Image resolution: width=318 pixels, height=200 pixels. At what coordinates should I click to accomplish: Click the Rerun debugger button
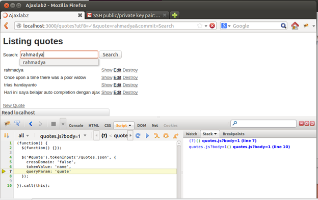pyautogui.click(x=138, y=136)
